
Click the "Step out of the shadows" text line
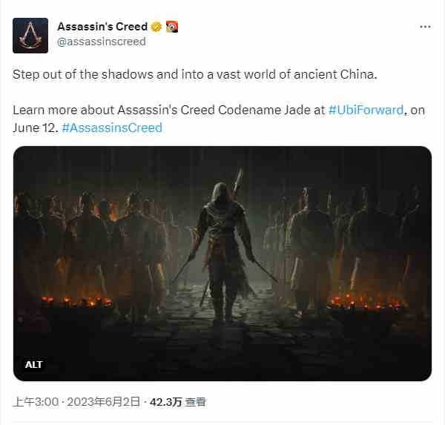(195, 75)
